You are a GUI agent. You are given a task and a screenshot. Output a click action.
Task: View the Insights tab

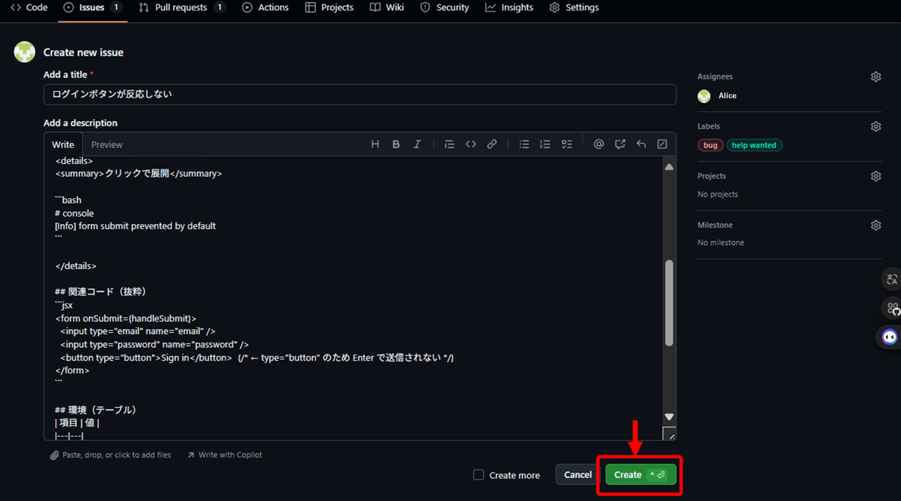(x=509, y=7)
